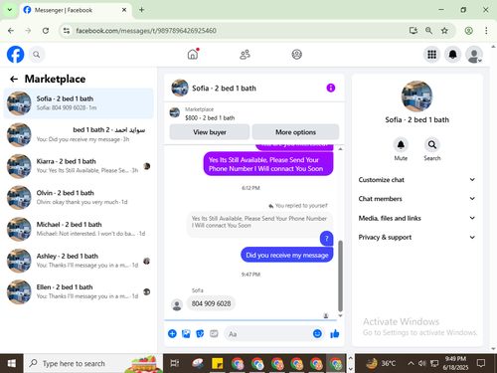Open Chrome three-dot menu
The height and width of the screenshot is (373, 497).
click(486, 31)
